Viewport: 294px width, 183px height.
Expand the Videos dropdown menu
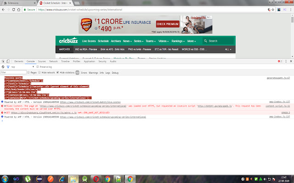pos(164,41)
